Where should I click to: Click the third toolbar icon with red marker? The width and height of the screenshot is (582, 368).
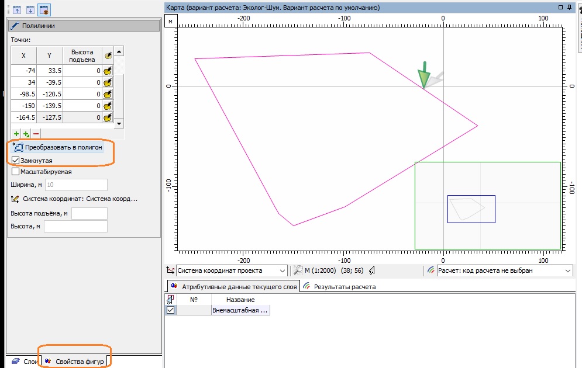pyautogui.click(x=43, y=9)
